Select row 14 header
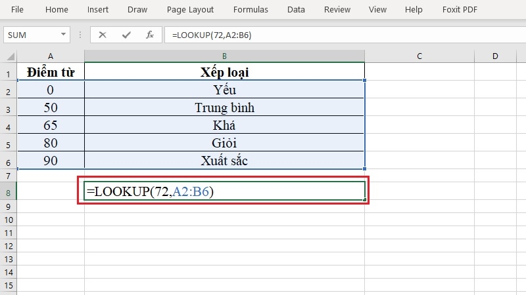 (x=8, y=272)
